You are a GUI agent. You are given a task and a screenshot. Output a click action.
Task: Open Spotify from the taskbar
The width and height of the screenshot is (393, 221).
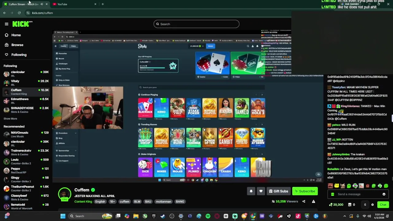coord(208,216)
